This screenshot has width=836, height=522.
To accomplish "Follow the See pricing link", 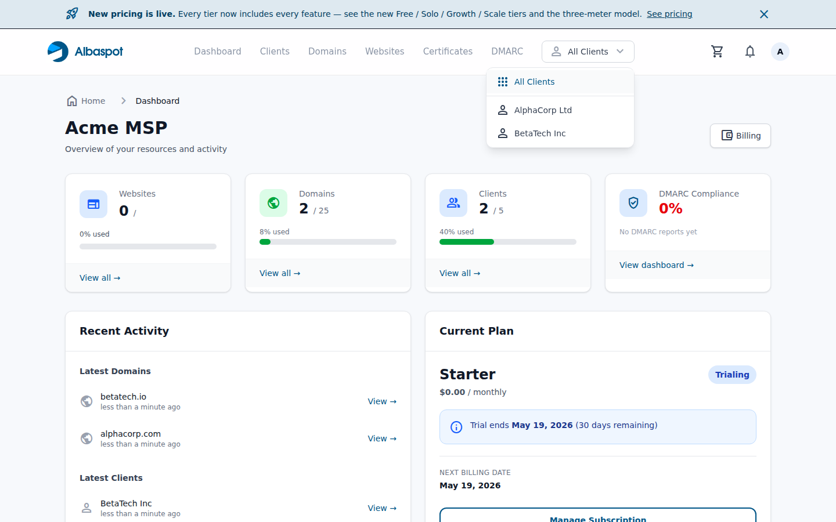I will point(669,14).
